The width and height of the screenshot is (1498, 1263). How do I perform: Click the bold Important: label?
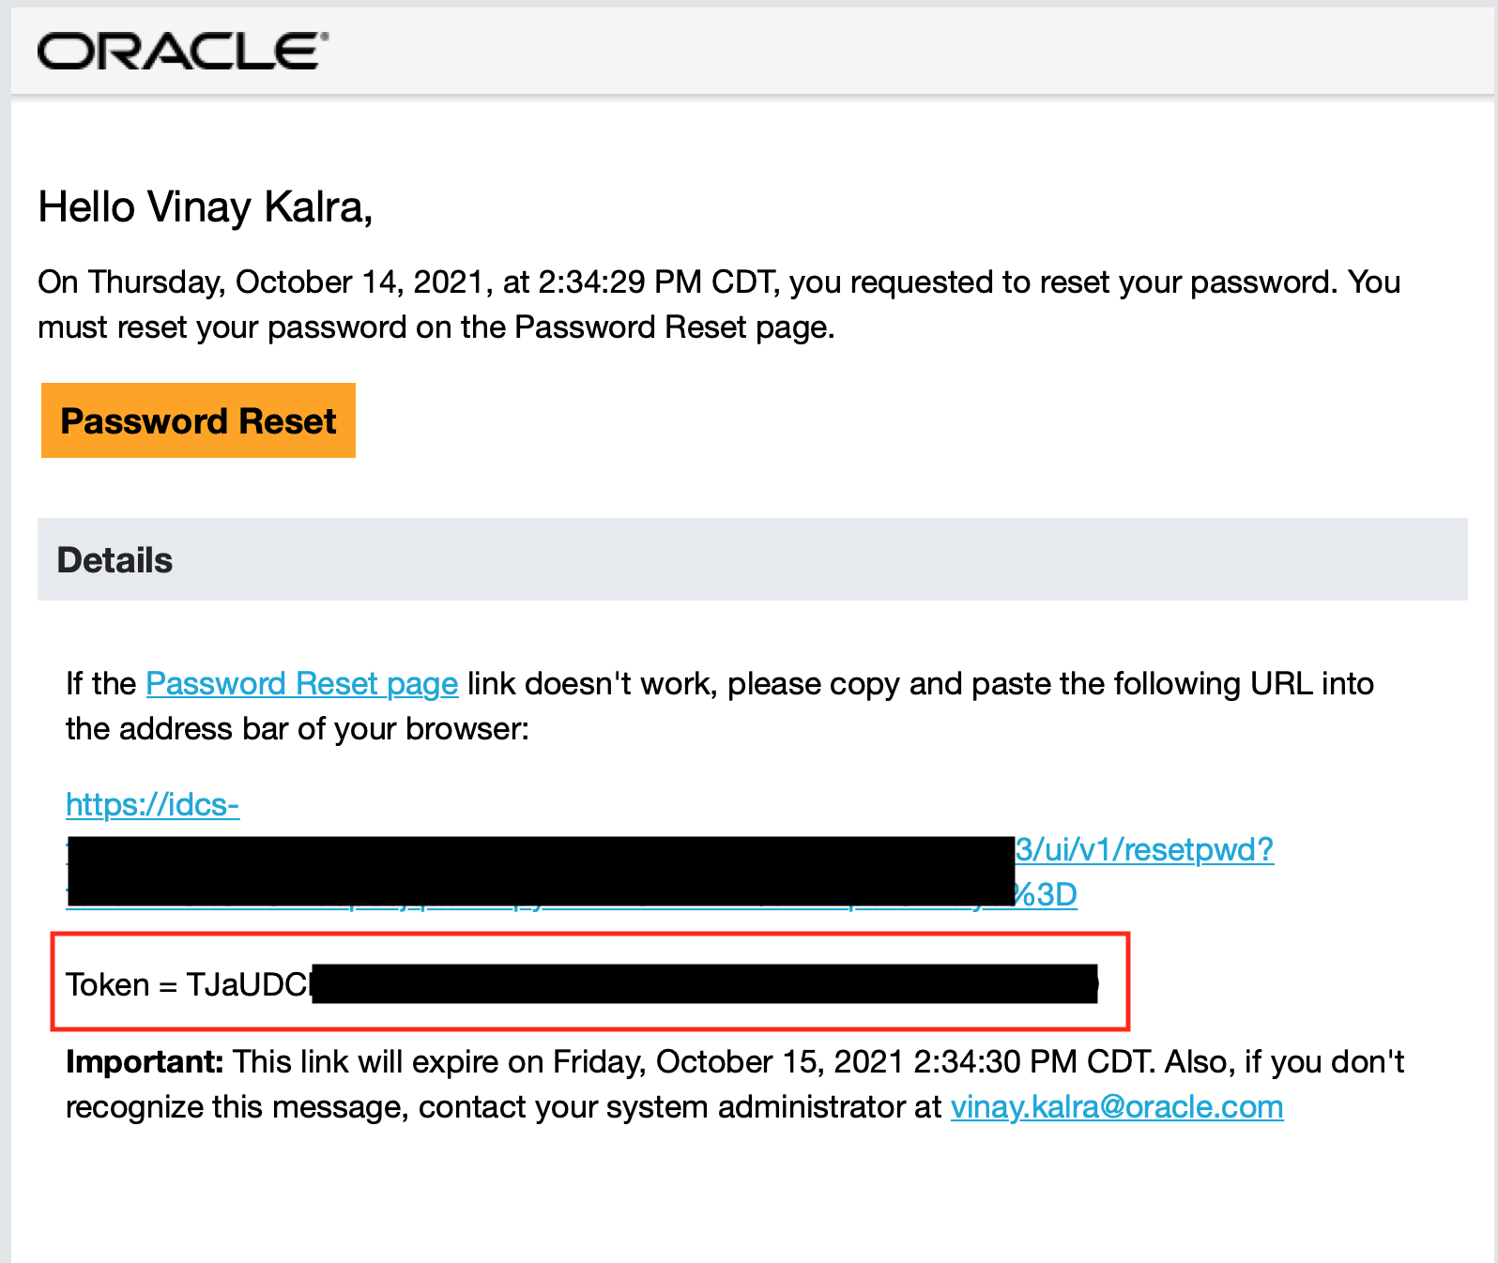click(x=145, y=1062)
